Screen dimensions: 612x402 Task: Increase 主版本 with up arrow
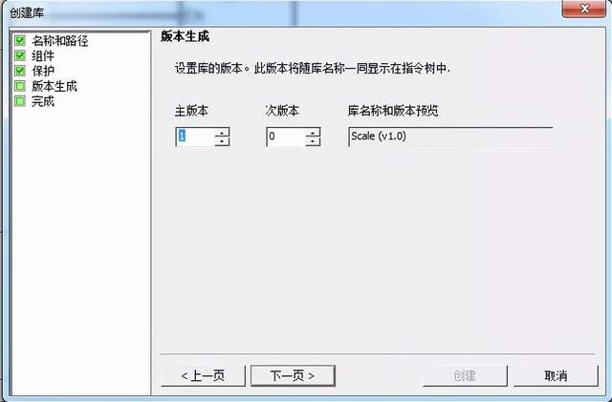[x=222, y=132]
